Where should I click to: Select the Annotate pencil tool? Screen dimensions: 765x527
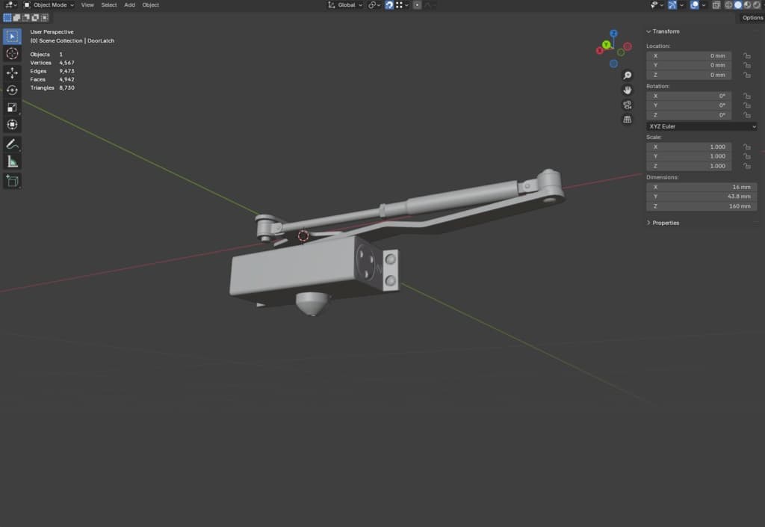(x=12, y=144)
